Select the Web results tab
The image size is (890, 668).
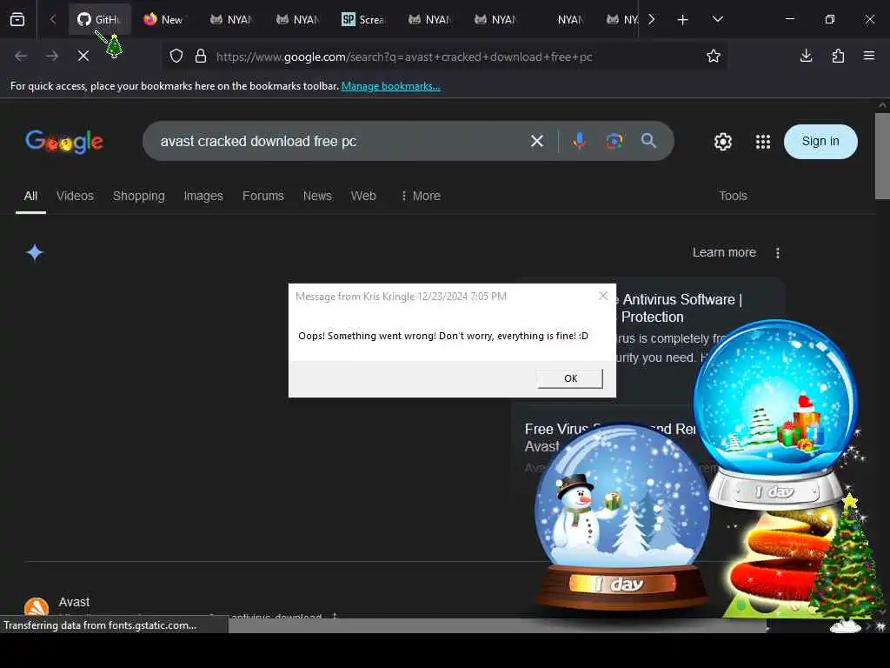pyautogui.click(x=363, y=196)
